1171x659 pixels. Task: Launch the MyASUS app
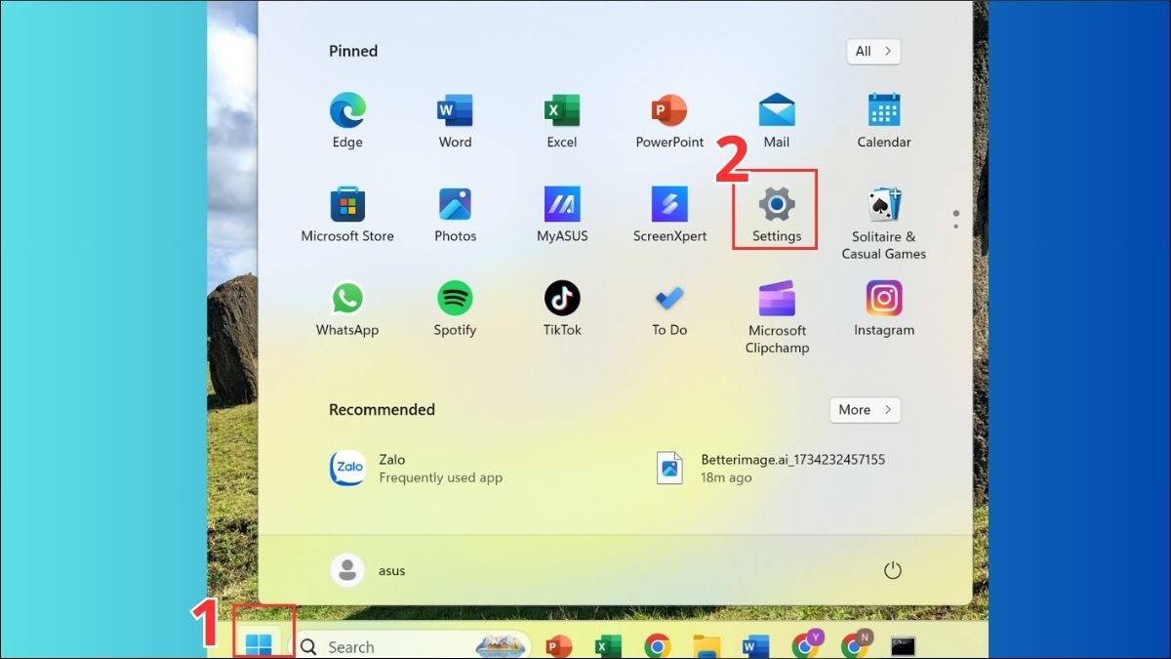point(562,215)
